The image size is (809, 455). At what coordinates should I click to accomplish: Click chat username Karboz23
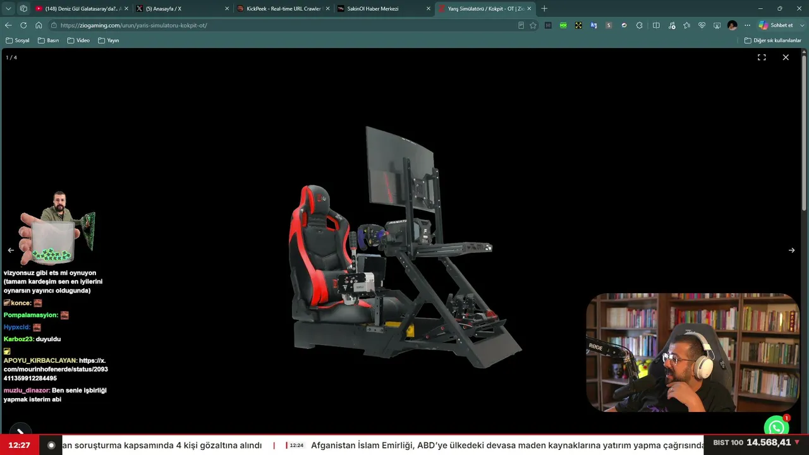(18, 339)
